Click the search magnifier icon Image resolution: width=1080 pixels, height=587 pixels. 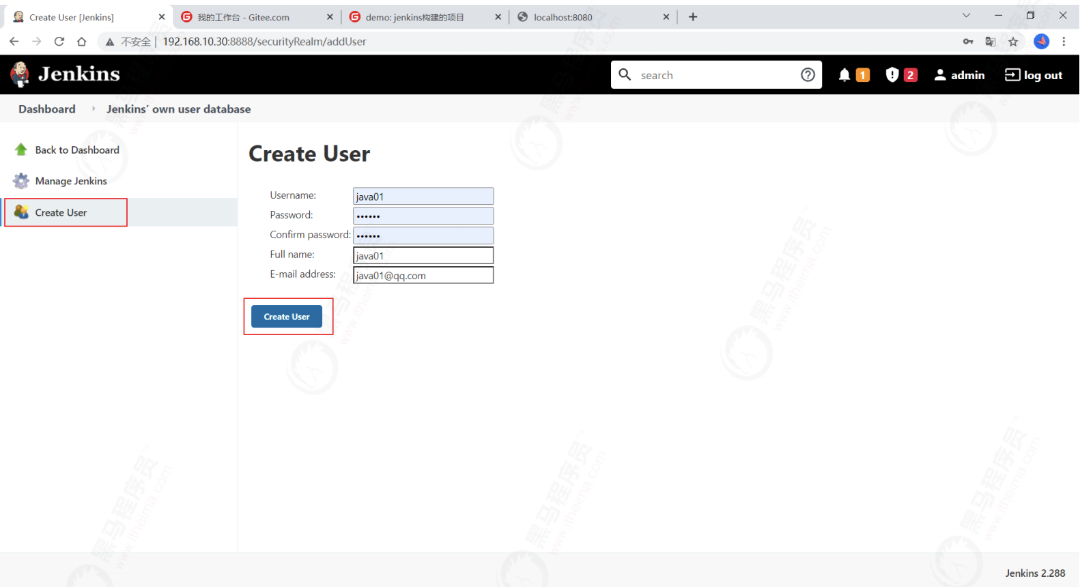[625, 74]
